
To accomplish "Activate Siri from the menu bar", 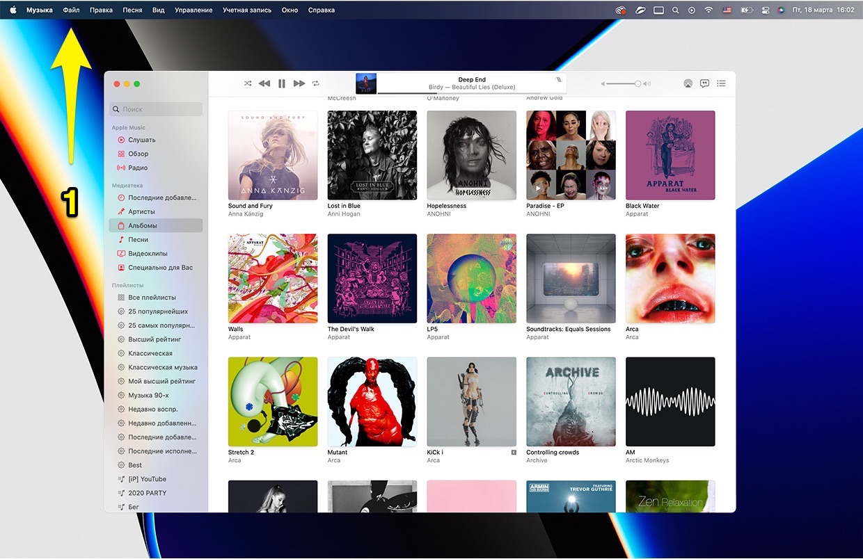I will pyautogui.click(x=781, y=10).
